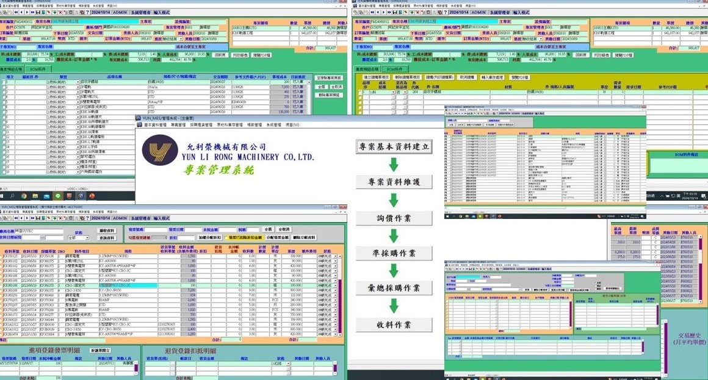708x380 pixels.
Task: Go to next record in bottom-left accounts window
Action: pos(27,218)
